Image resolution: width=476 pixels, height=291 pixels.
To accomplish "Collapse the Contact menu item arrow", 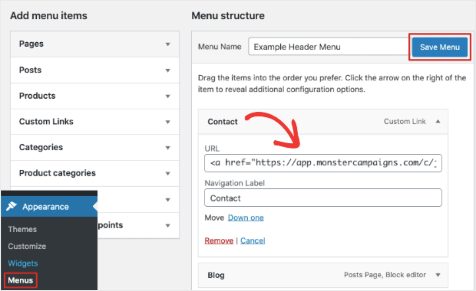I will (438, 122).
